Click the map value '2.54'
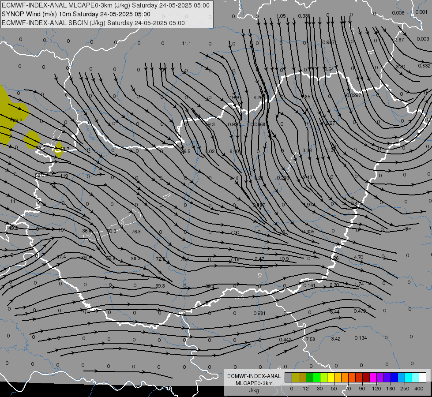The width and height of the screenshot is (432, 397). pyautogui.click(x=329, y=69)
